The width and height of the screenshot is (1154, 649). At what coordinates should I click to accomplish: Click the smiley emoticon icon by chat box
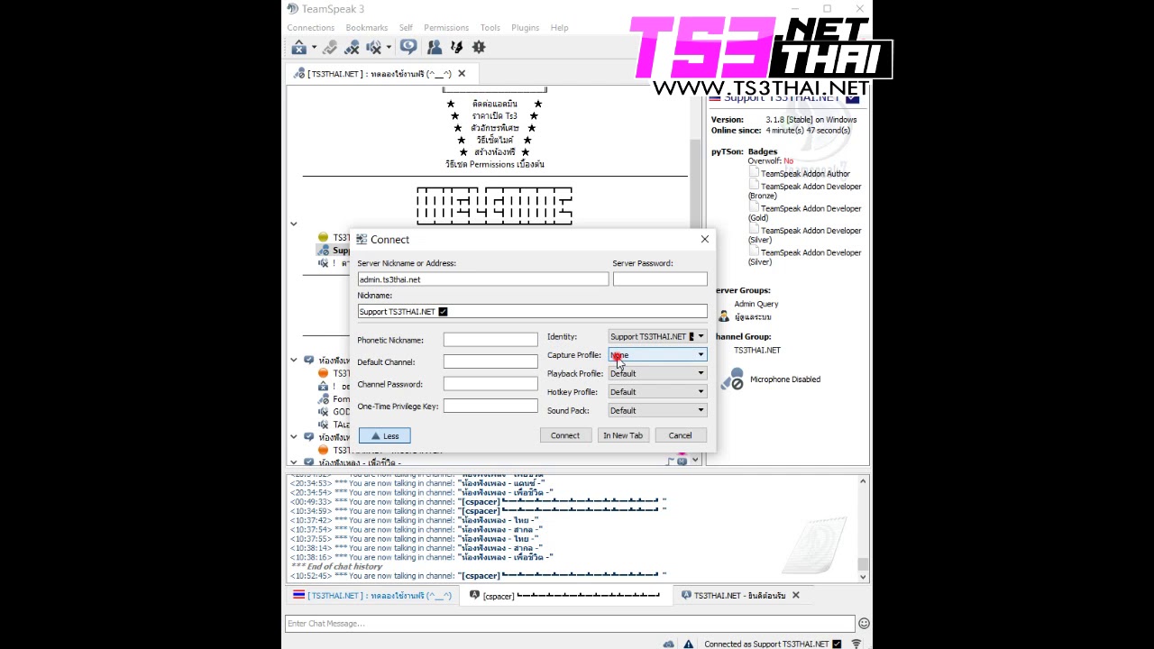tap(864, 623)
